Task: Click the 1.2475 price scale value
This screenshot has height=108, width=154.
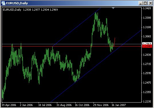Action: tap(147, 82)
